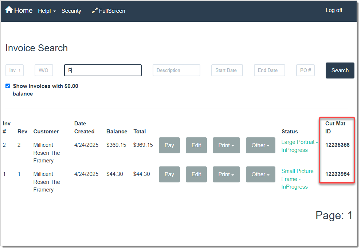Open the 'Small Picture Frame - InProgress' status link
This screenshot has height=250, width=361.
(x=297, y=179)
